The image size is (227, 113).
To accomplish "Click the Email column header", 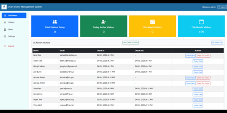I will pos(62,51).
